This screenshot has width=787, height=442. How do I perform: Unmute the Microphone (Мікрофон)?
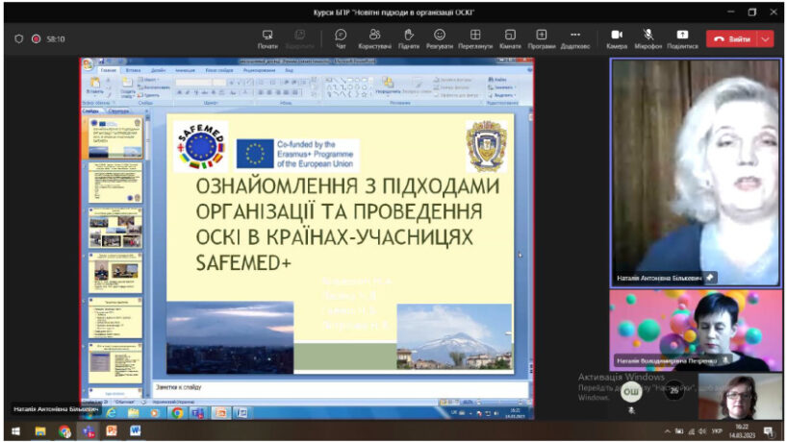tap(648, 37)
